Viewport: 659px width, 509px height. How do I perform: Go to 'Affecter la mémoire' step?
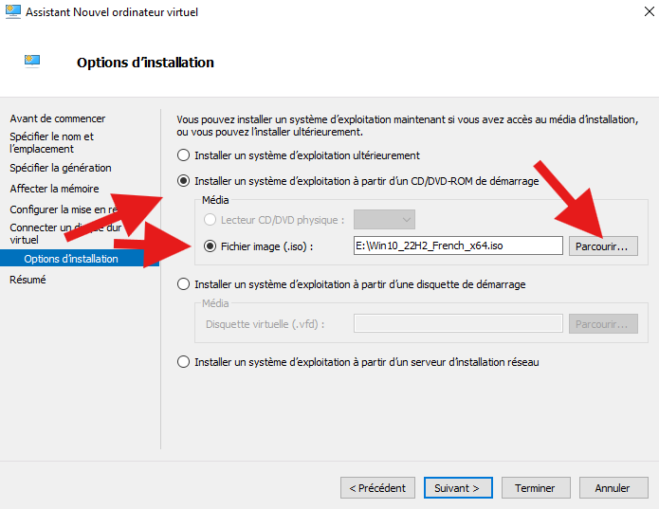point(54,189)
